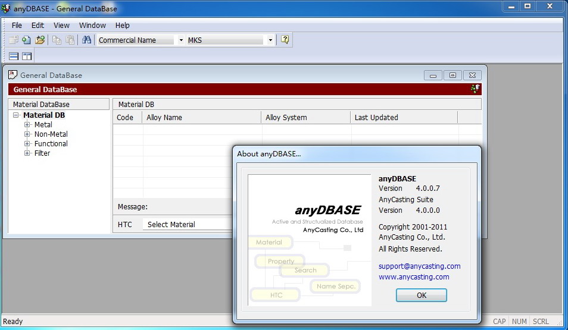The height and width of the screenshot is (330, 568).
Task: Expand the Functional tree node
Action: (x=27, y=144)
